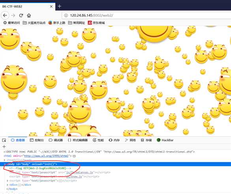The width and height of the screenshot is (231, 194).
Task: Switch to the 样式编辑器 tab
Action: pos(78,140)
